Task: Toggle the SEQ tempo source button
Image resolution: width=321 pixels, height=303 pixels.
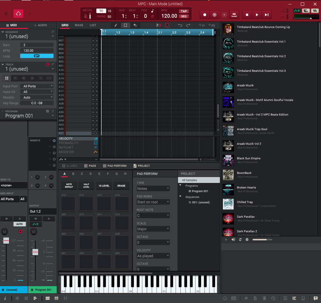Action: (184, 16)
